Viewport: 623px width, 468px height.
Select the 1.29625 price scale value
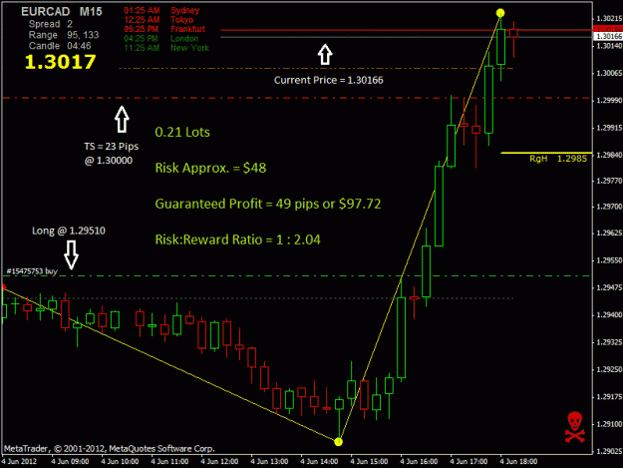(x=609, y=233)
